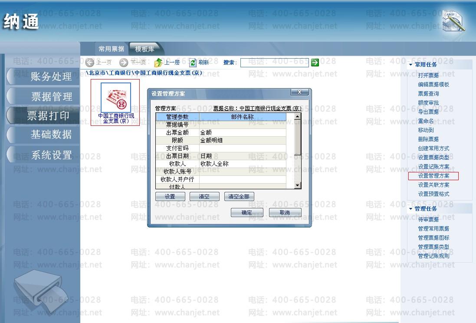Select the 票据编号 row
Viewport: 476px width, 323px height.
(221, 125)
